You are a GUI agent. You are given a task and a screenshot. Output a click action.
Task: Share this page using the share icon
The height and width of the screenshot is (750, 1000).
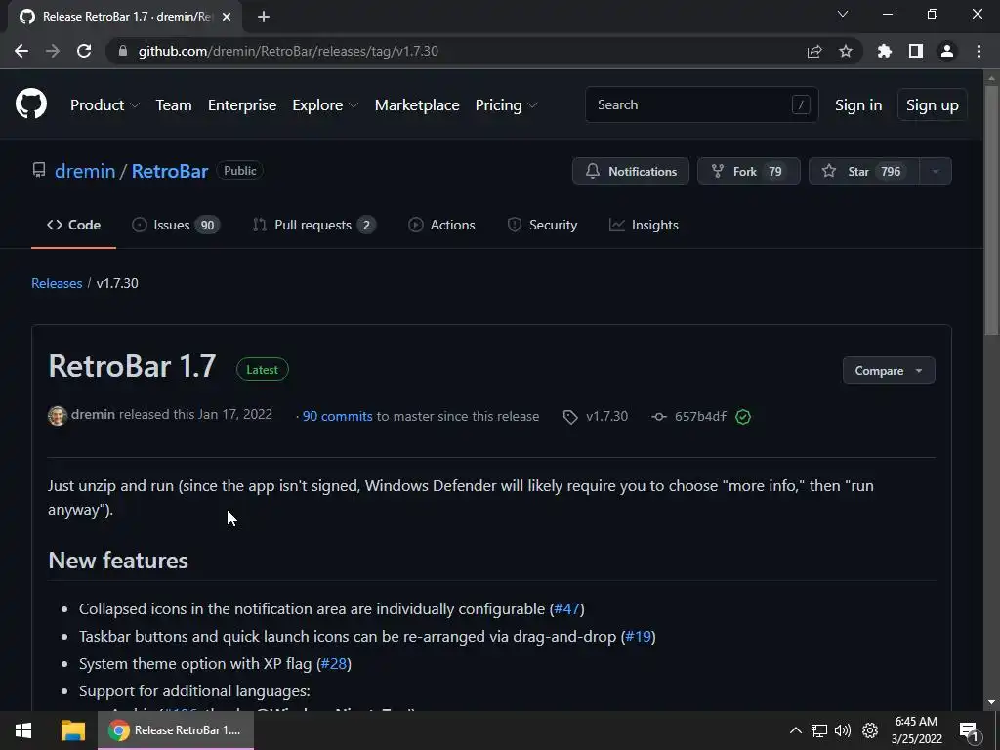814,51
